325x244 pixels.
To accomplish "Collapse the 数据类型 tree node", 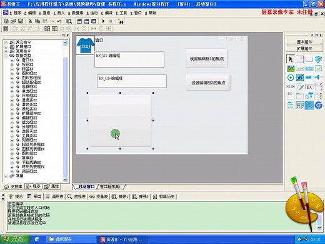I will click(6, 56).
